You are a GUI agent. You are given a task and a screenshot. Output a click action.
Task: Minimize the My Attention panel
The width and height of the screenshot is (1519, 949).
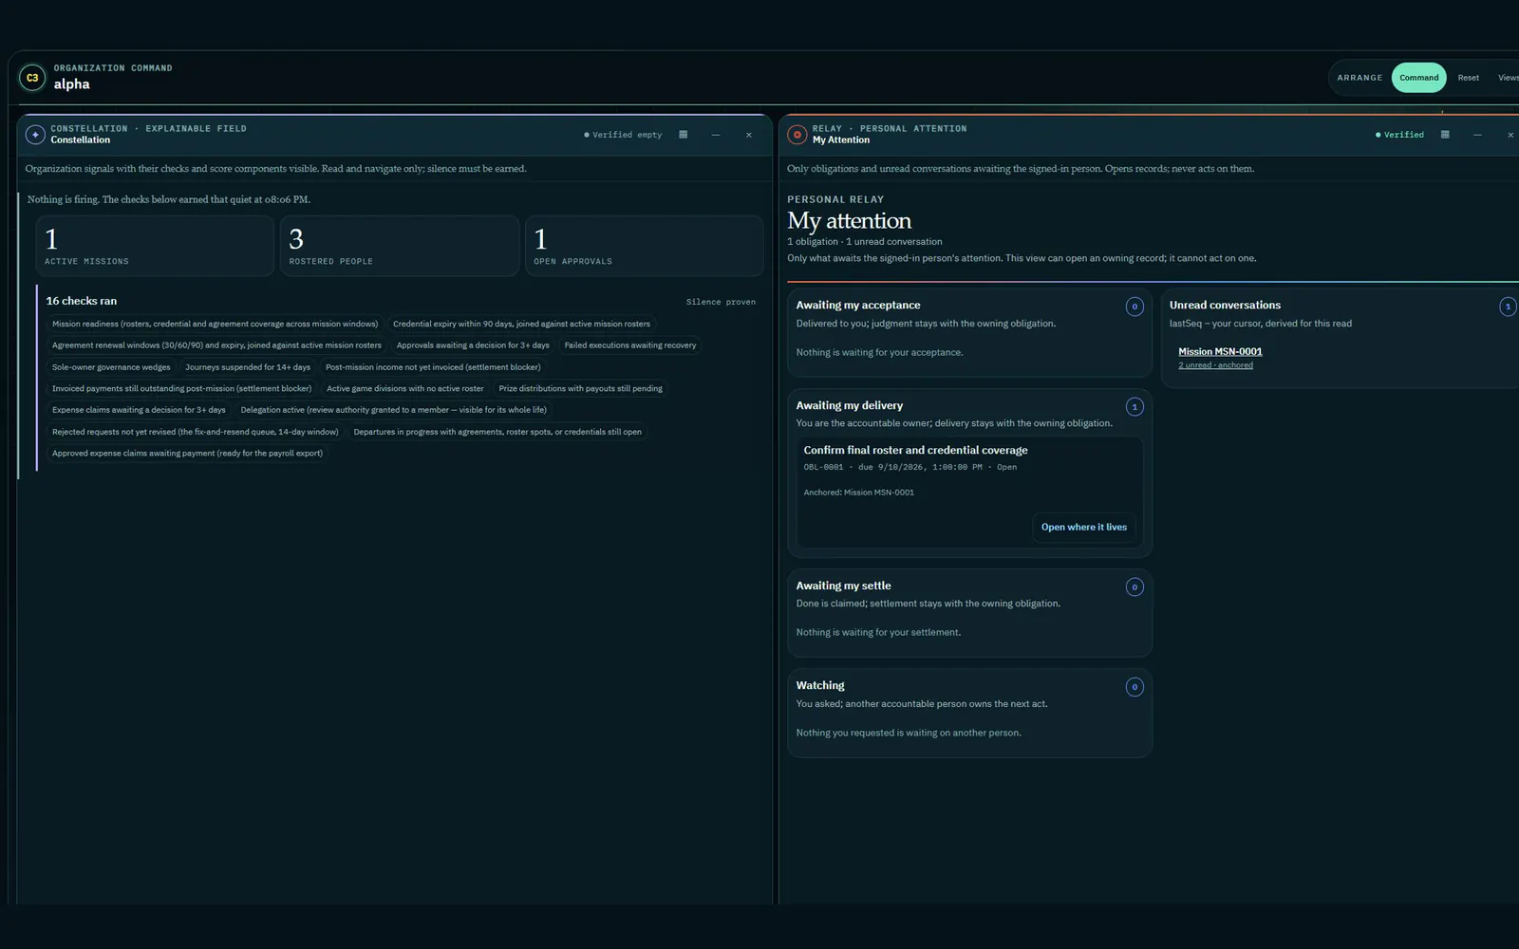click(x=1477, y=135)
